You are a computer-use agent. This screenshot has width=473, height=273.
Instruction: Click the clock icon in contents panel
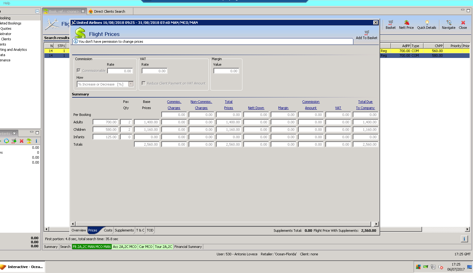(x=7, y=141)
